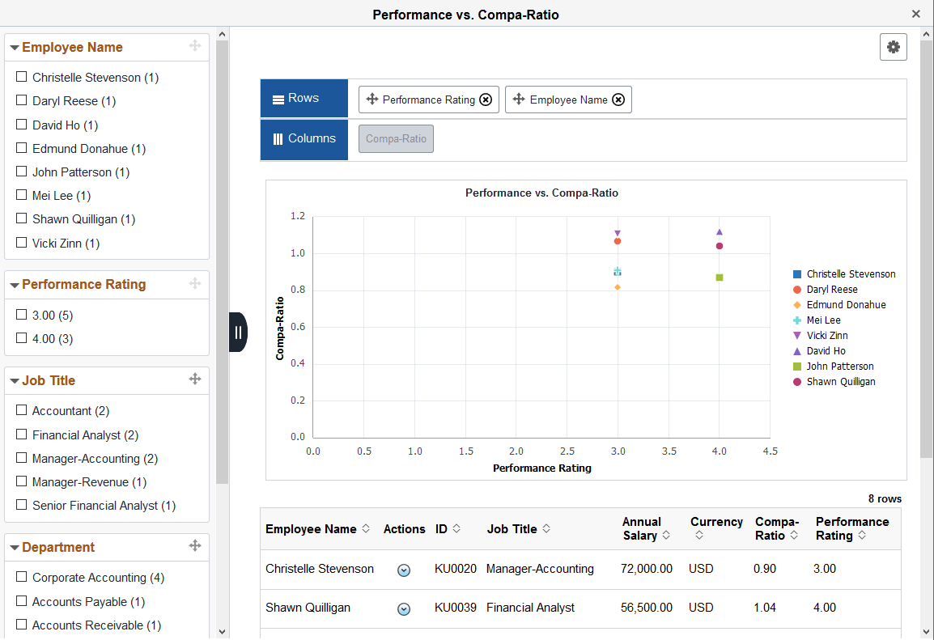
Task: Sort the Annual Salary column
Action: click(665, 534)
